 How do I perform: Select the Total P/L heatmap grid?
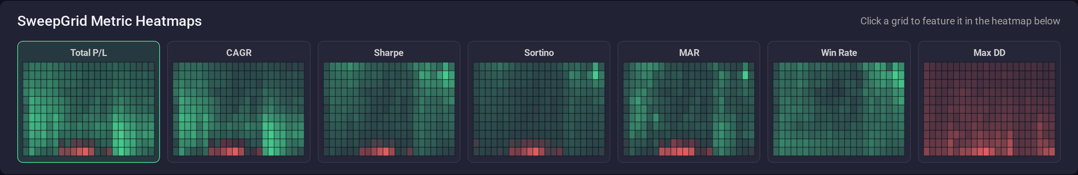pyautogui.click(x=88, y=102)
